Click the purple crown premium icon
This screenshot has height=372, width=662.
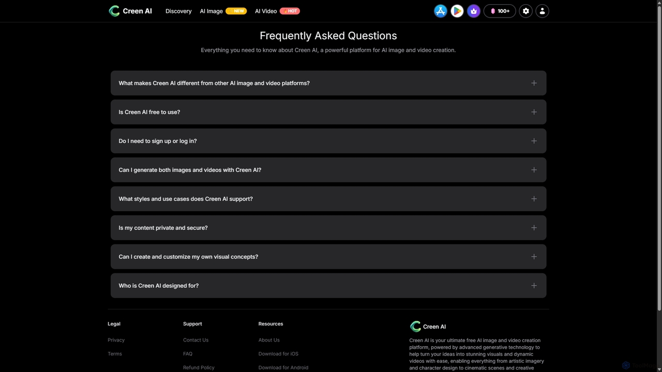pyautogui.click(x=474, y=11)
